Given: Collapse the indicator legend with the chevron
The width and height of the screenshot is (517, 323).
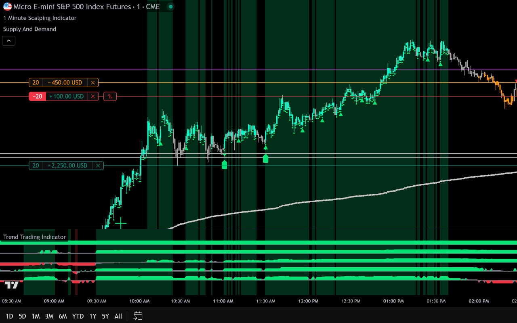Looking at the screenshot, I should [x=8, y=40].
